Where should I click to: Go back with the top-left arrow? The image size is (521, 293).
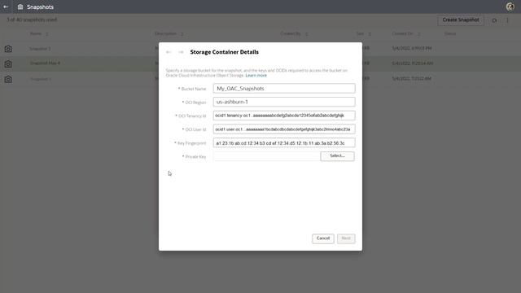(x=6, y=7)
